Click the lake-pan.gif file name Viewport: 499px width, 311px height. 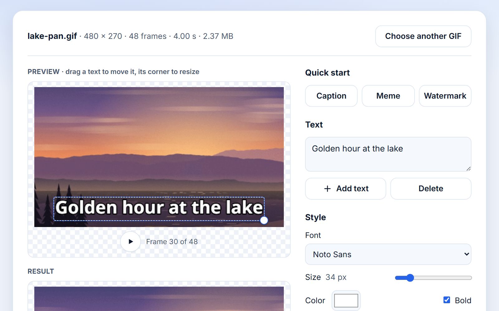pyautogui.click(x=52, y=36)
